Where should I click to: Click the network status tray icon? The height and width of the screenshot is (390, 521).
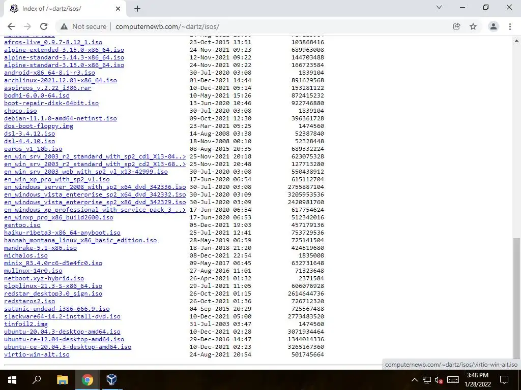(x=427, y=380)
